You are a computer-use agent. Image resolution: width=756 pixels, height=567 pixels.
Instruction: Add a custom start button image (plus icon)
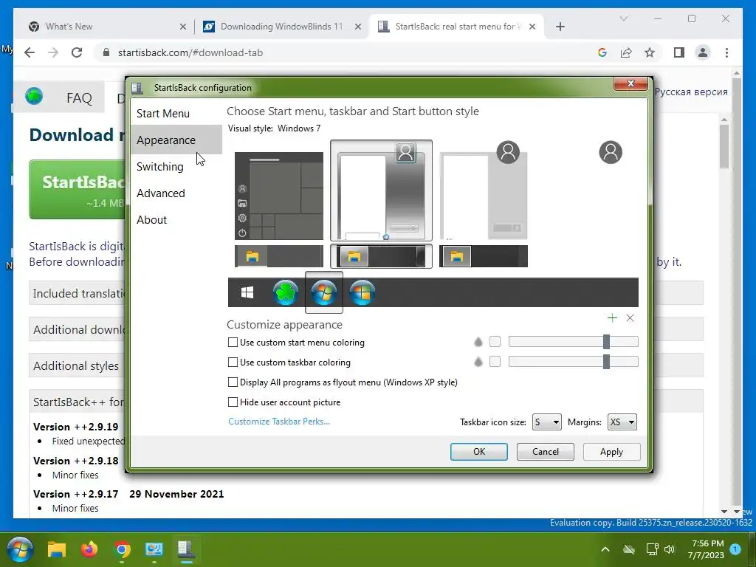pos(612,317)
